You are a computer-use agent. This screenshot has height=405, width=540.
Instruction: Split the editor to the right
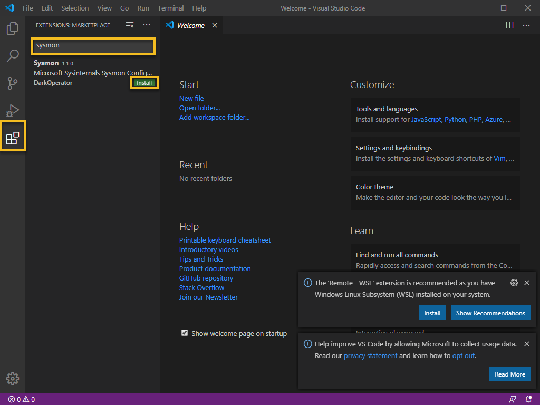509,25
